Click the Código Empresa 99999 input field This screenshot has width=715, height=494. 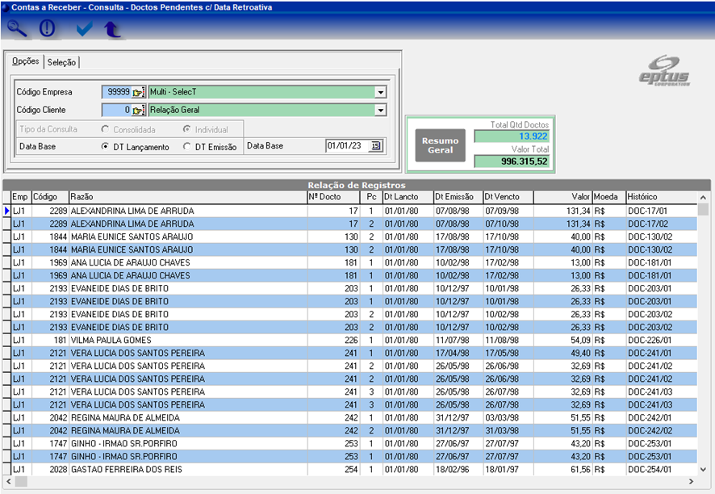116,92
